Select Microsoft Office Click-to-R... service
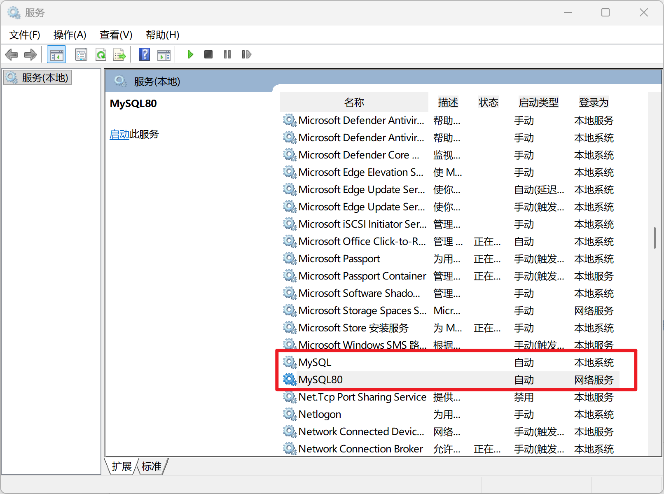Screen dimensions: 664x494 pos(362,241)
